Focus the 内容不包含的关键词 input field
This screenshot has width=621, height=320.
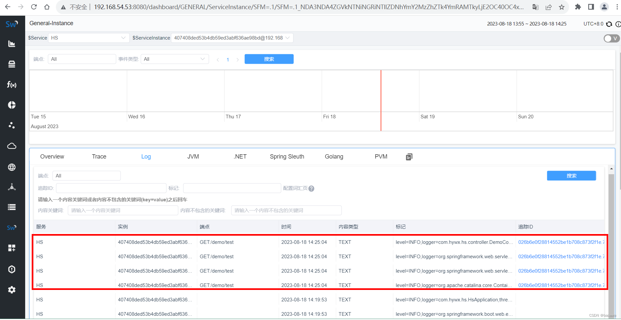click(x=286, y=211)
